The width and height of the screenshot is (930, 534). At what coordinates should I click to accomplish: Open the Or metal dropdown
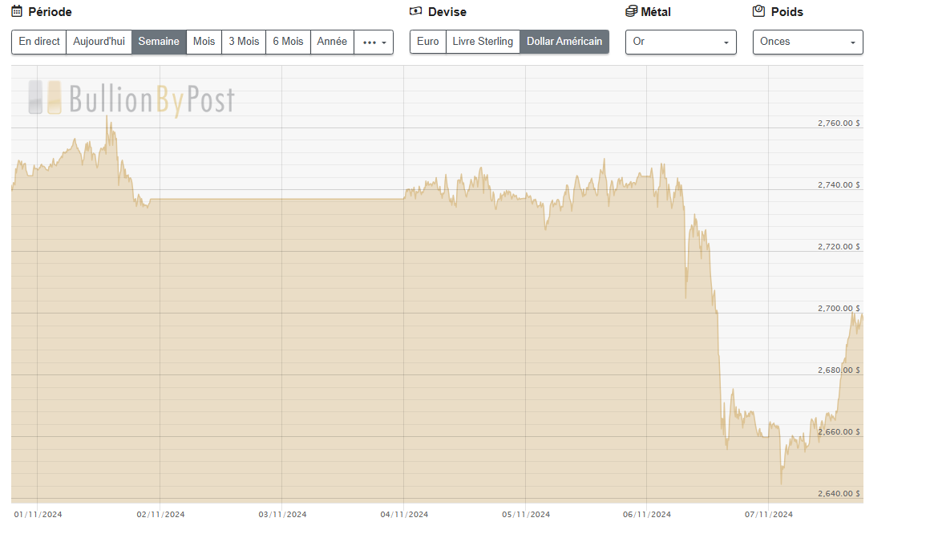point(681,42)
